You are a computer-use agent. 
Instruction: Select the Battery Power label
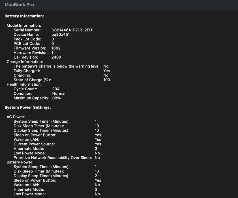coord(20,162)
